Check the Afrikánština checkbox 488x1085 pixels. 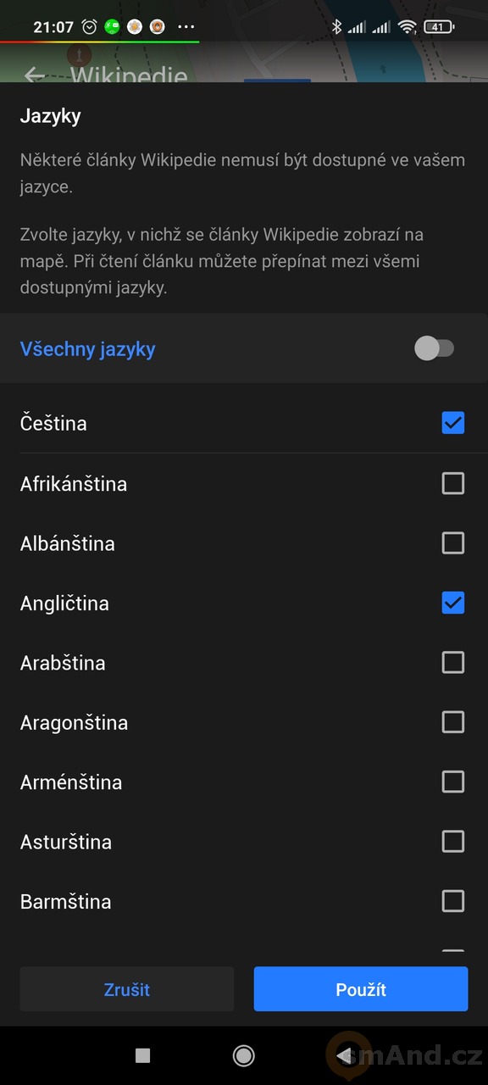pyautogui.click(x=453, y=483)
